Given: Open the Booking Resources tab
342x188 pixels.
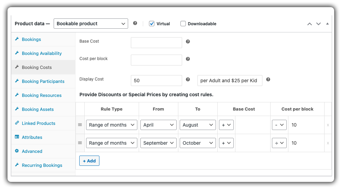Looking at the screenshot, I should pos(43,95).
